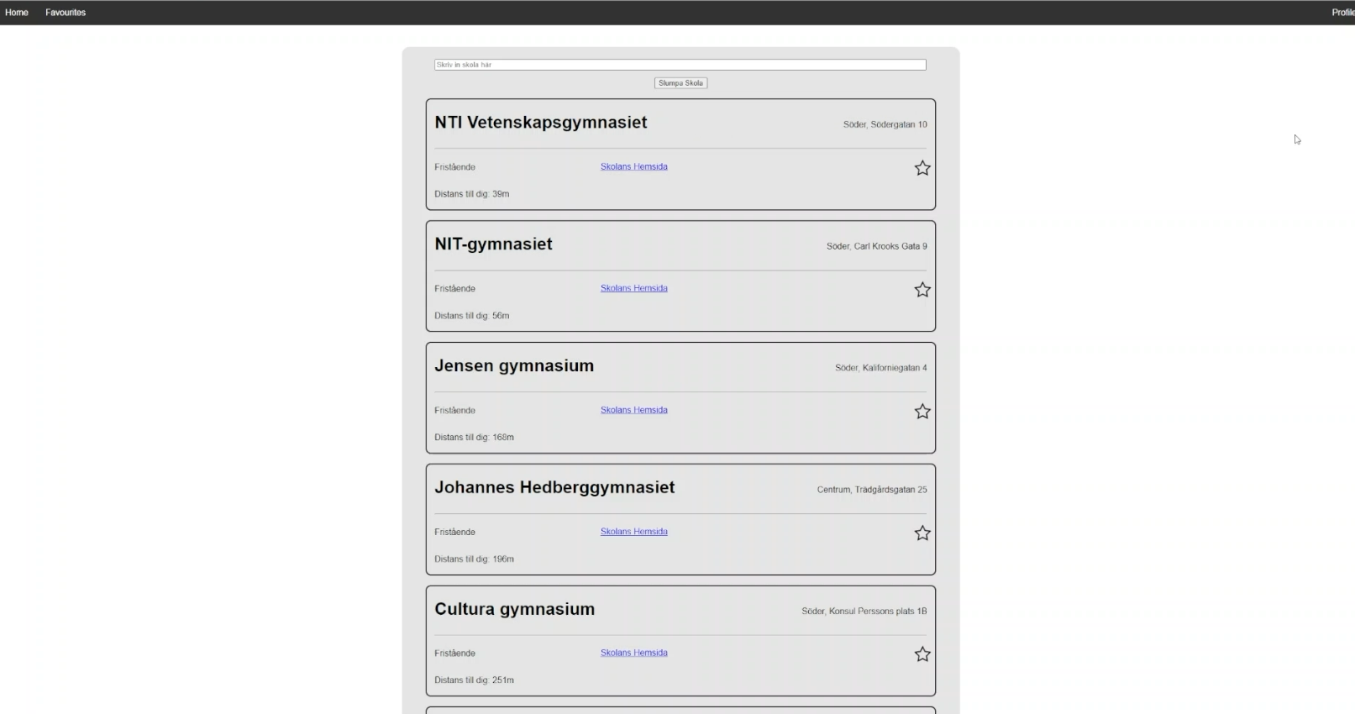Open Cultura gymnasium's Skolans Hemsida link
Viewport: 1355px width, 714px height.
[x=634, y=653]
